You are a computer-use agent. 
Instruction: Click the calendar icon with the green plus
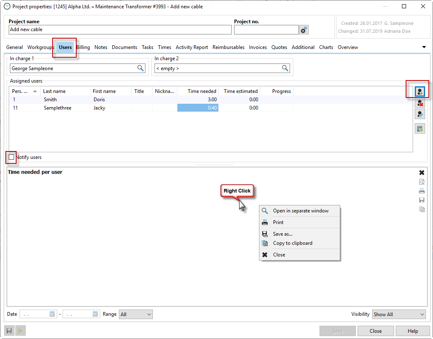420,129
